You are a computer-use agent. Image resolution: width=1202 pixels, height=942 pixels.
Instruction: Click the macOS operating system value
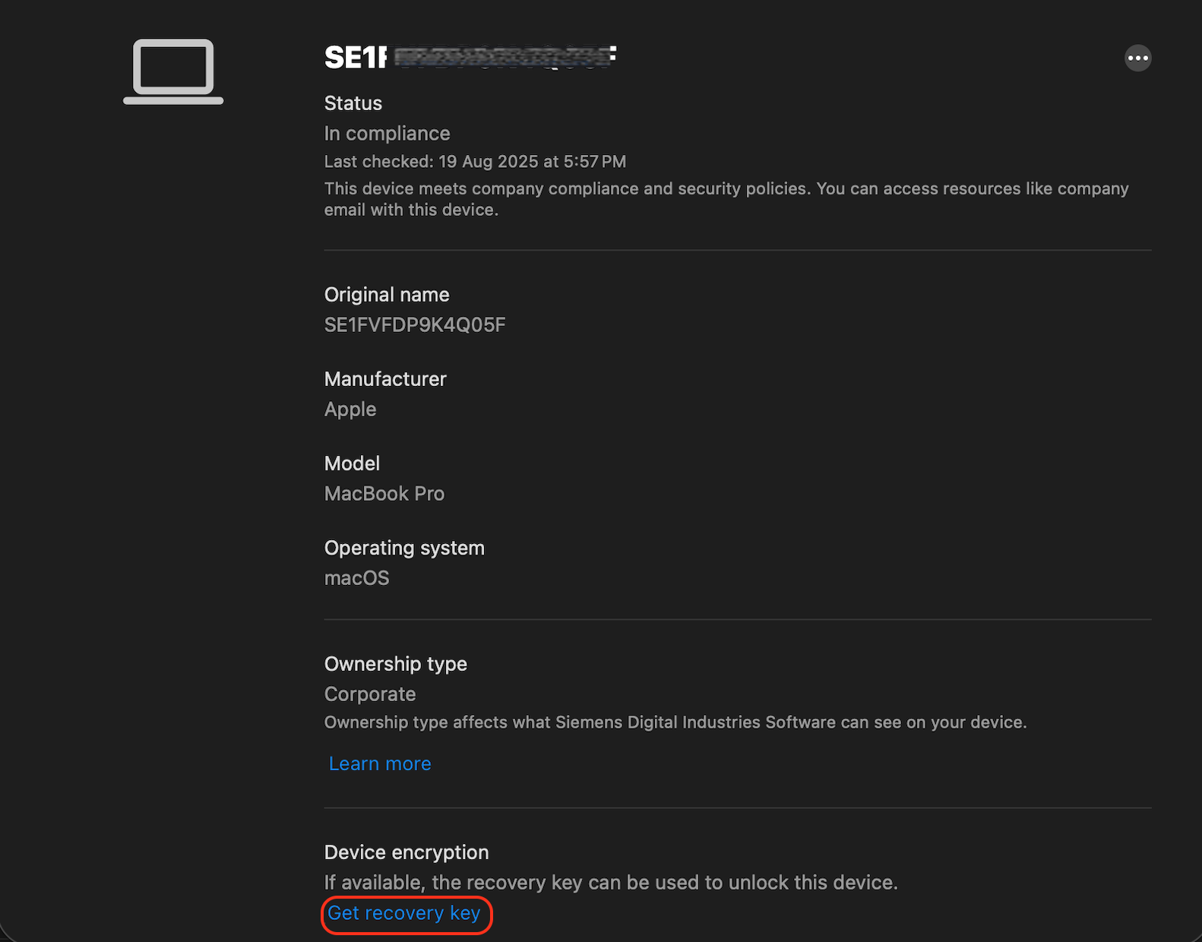pyautogui.click(x=357, y=578)
